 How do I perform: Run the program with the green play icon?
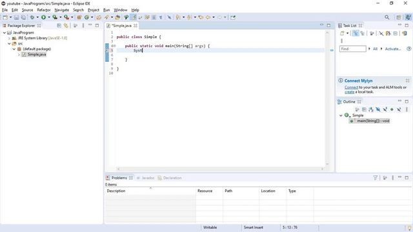coord(43,17)
